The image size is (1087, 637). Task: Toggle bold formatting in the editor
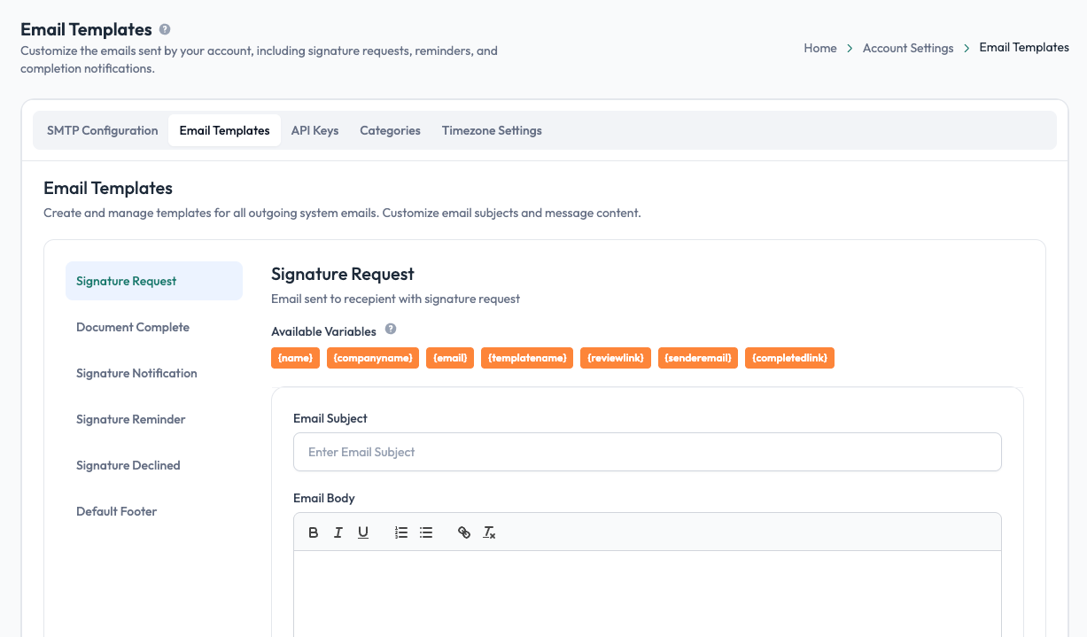(314, 532)
